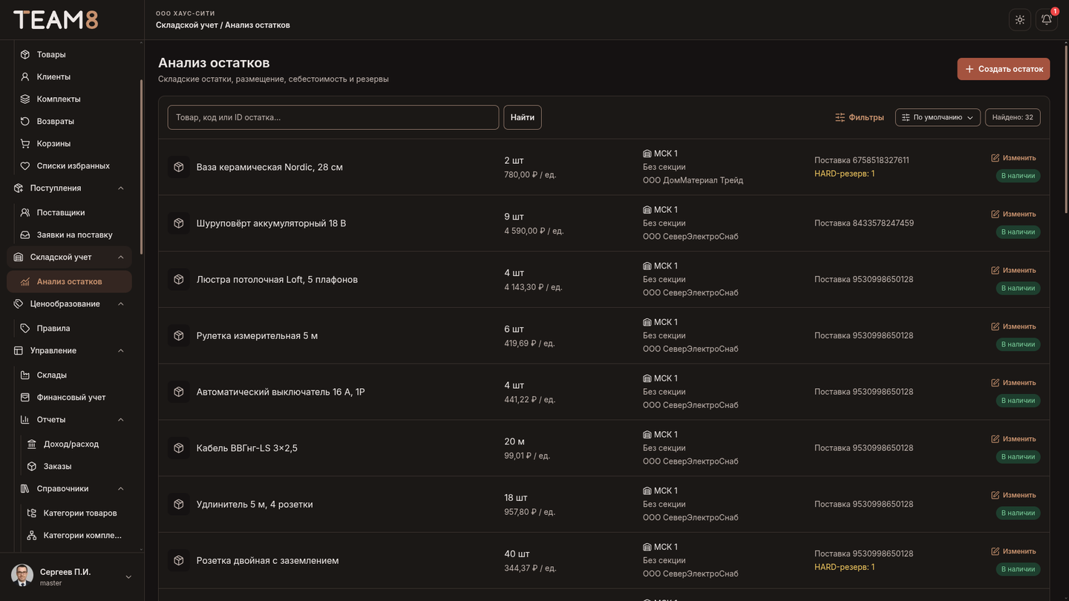
Task: Click the product icon for Шуруповёрт аккумуляторный
Action: (179, 223)
